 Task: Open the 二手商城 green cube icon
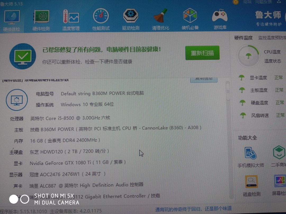coord(279,152)
